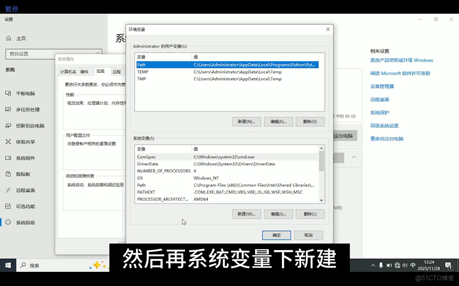The width and height of the screenshot is (459, 286).
Task: Open 多任务处理 settings via its sidebar icon
Action: point(9,109)
